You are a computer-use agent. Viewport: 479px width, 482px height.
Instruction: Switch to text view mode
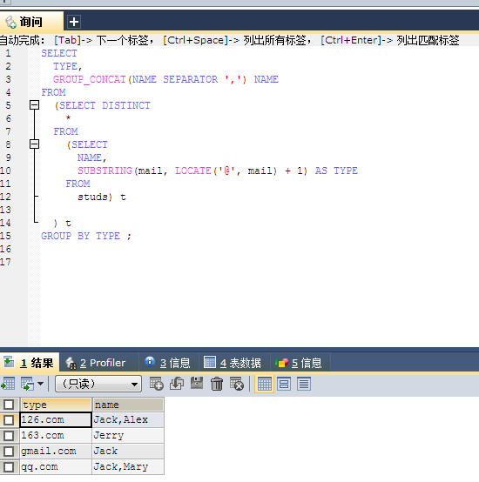304,384
